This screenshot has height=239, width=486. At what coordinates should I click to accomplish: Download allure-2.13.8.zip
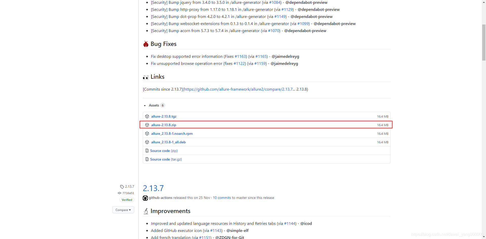(164, 125)
